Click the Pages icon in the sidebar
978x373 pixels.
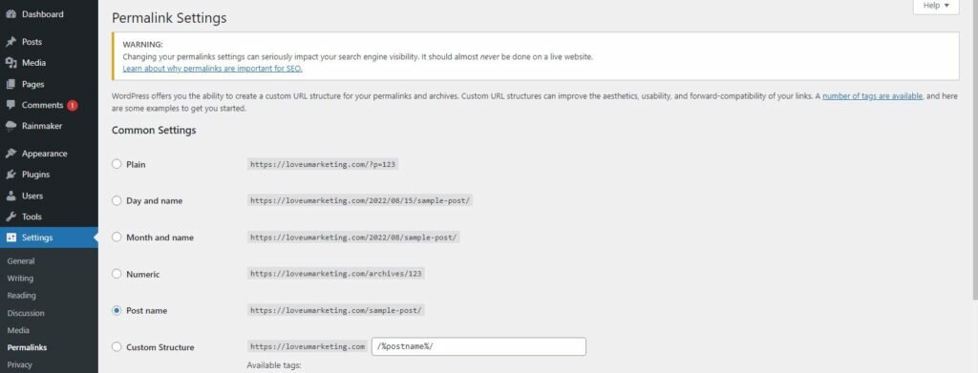11,84
